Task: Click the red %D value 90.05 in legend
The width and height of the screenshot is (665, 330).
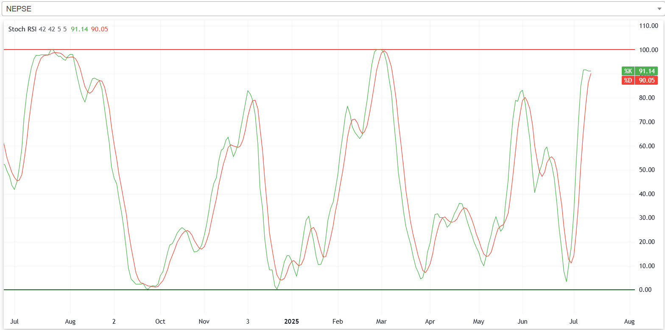Action: point(100,29)
